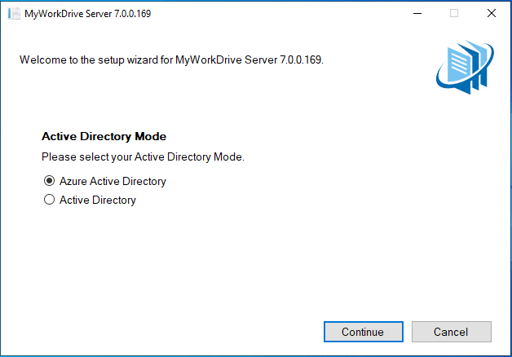Click the "Azure Active Directory" option label

[x=113, y=181]
